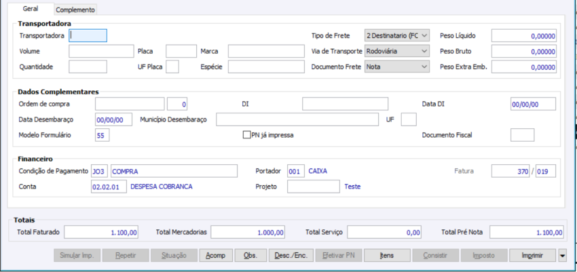This screenshot has height=272, width=577.
Task: Click the Acomp button
Action: (216, 256)
